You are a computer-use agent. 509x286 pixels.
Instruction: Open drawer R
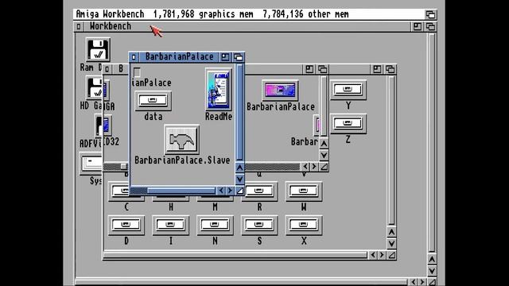pyautogui.click(x=259, y=191)
